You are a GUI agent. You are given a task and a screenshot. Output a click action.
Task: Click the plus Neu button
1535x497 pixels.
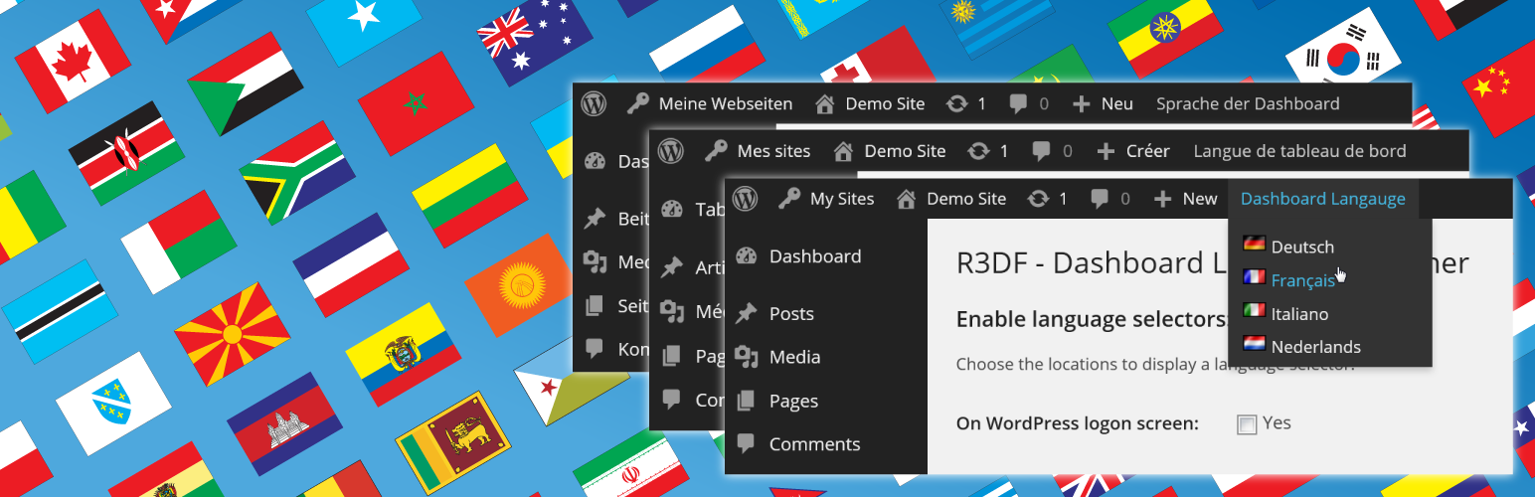pos(1104,103)
